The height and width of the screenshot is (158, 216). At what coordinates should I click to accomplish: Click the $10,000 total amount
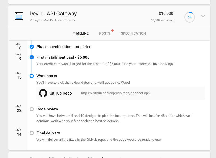pos(166,14)
